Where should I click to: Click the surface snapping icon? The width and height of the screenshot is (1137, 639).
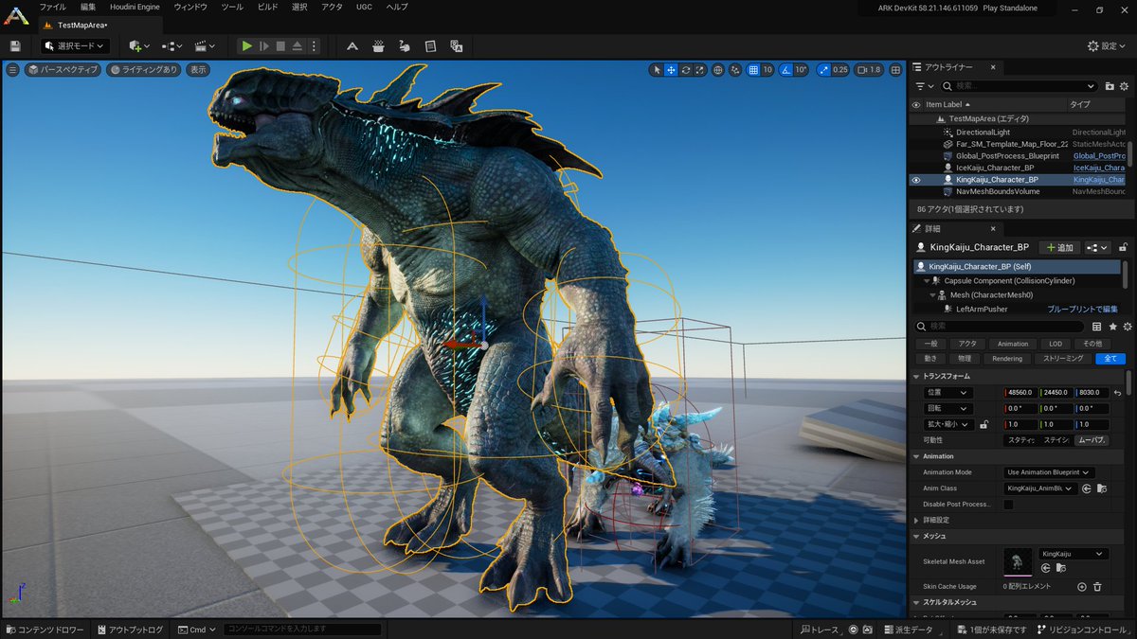[735, 69]
